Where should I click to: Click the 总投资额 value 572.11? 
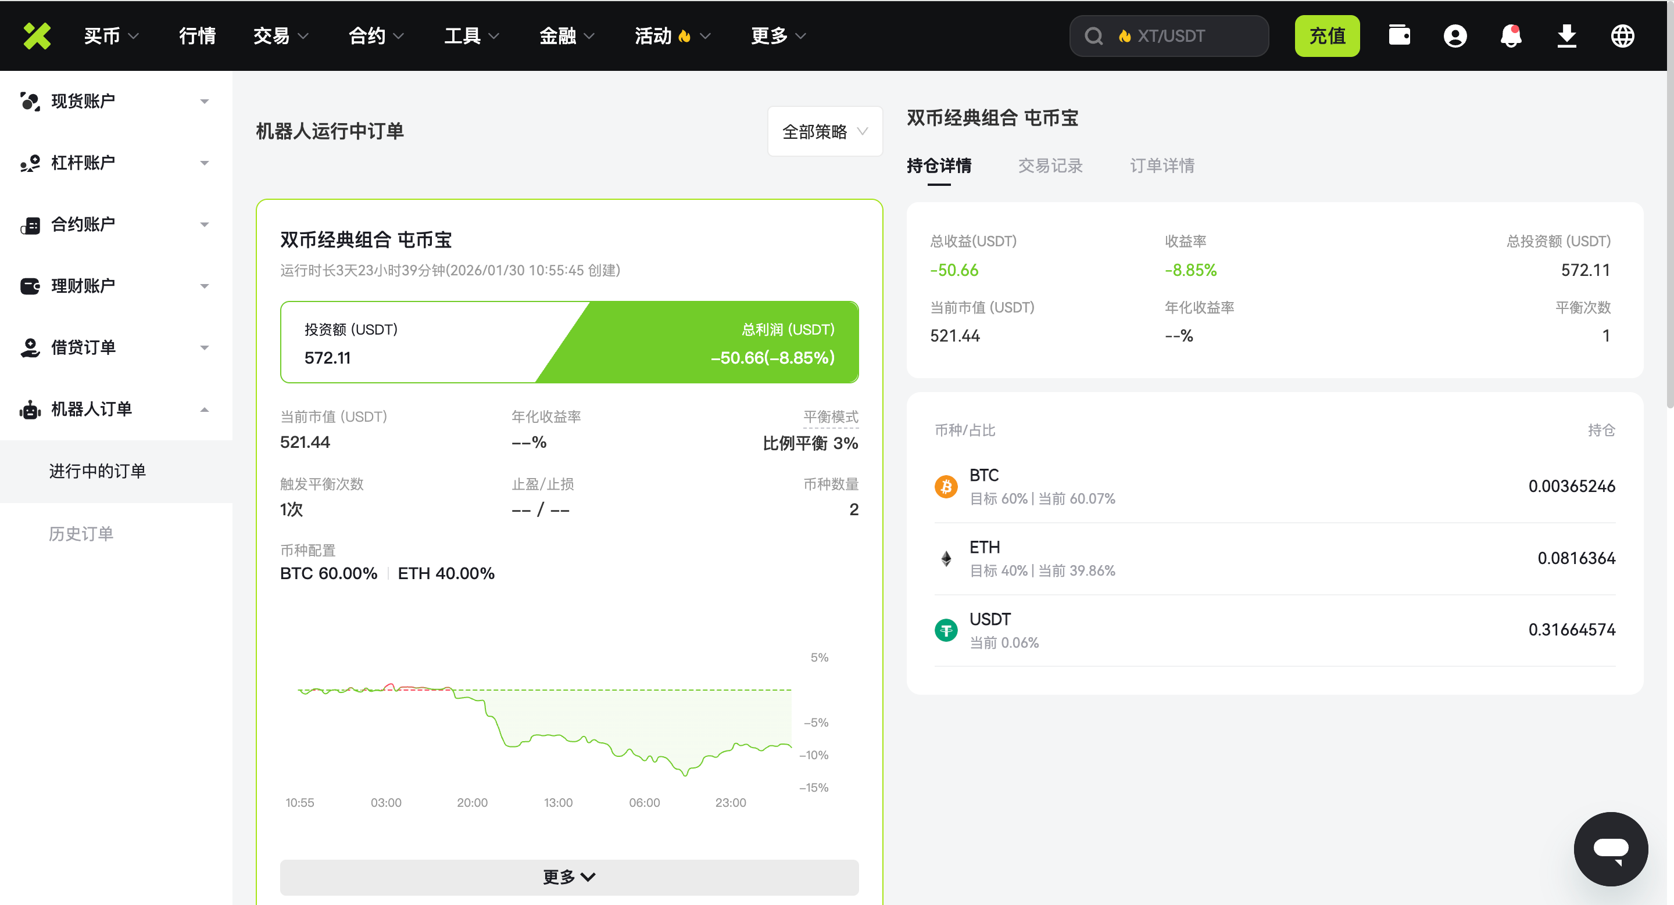[1586, 270]
